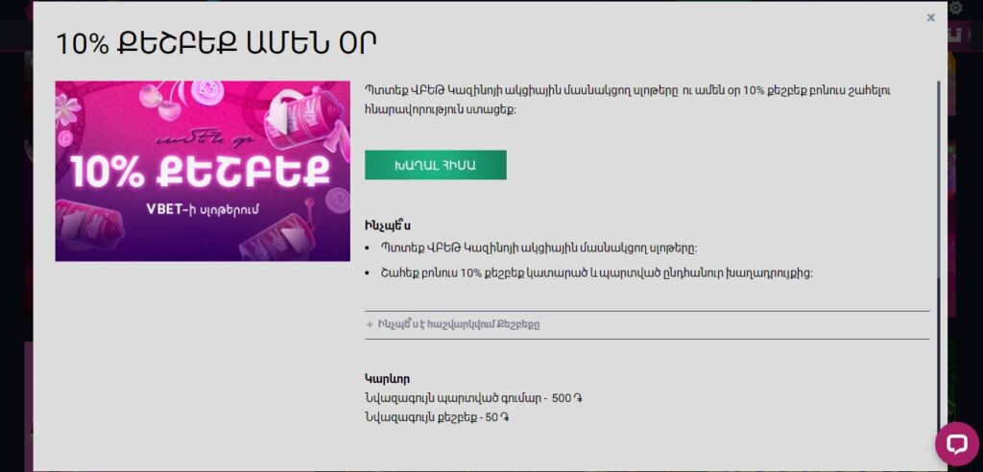
Task: Click the 10% ՔԵՇԲԵՔ ԱՄԵՆ ՕՐ popup title
Action: [216, 43]
